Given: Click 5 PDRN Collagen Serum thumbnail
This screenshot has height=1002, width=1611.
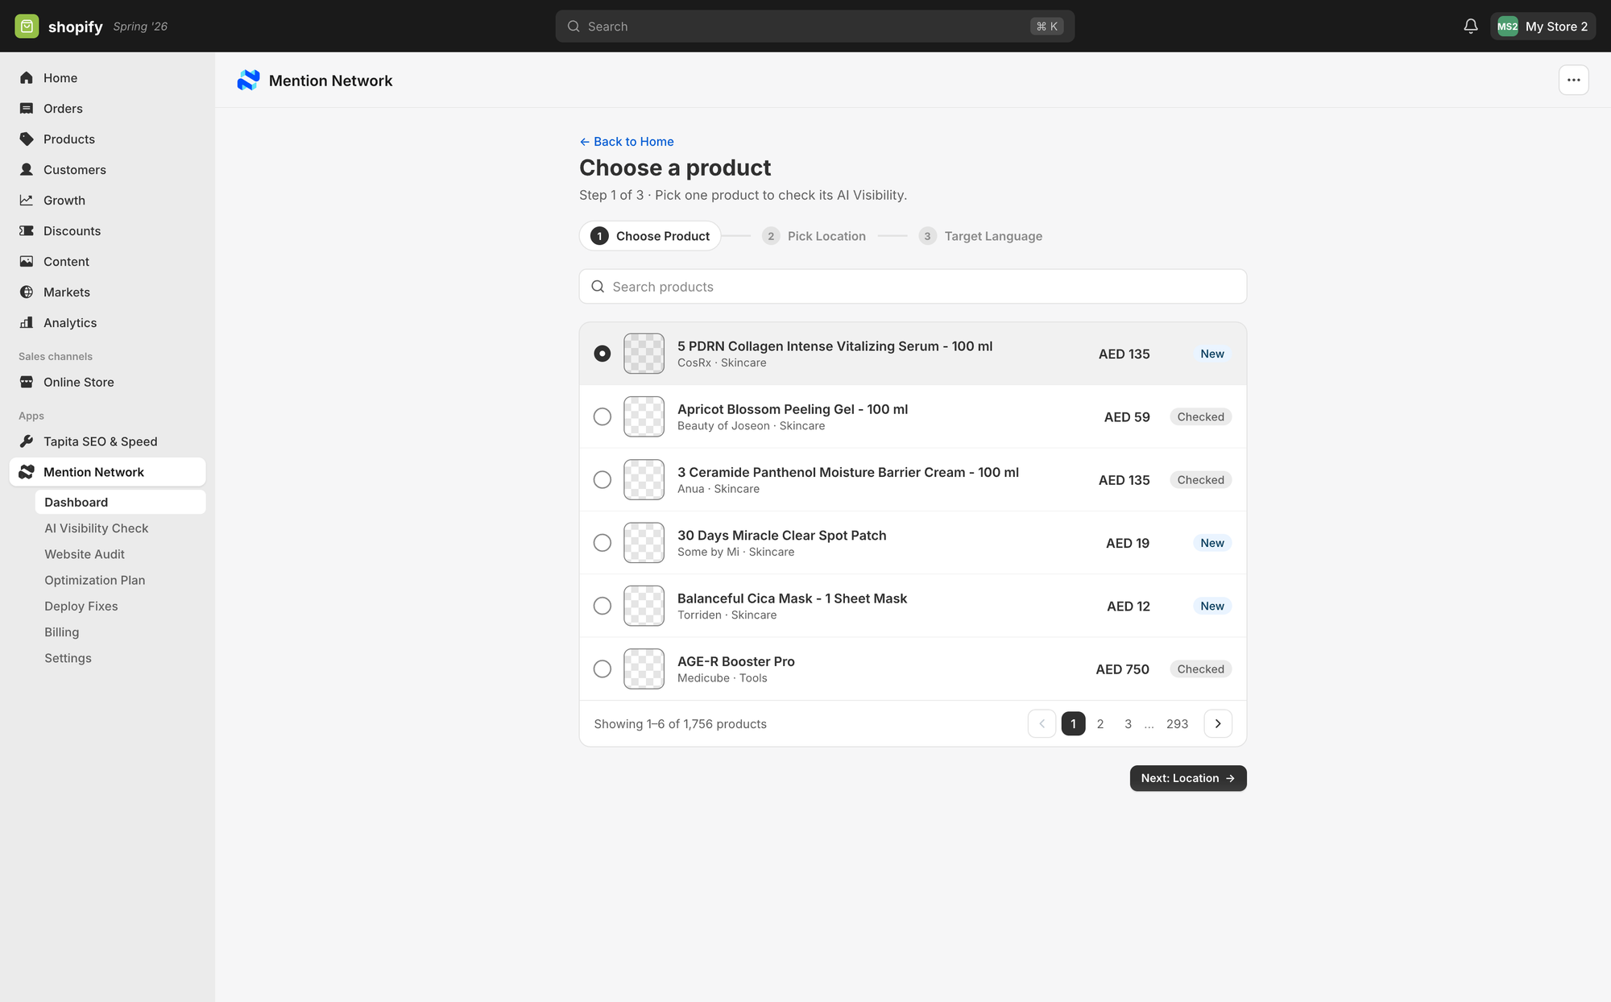Looking at the screenshot, I should click(644, 354).
